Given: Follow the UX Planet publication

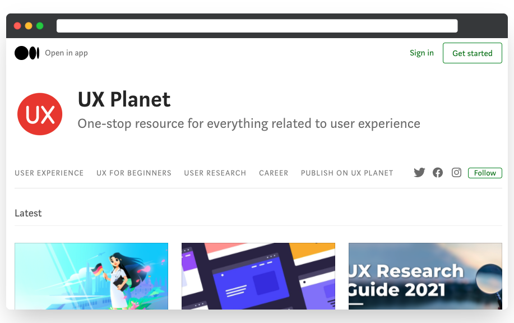Looking at the screenshot, I should pyautogui.click(x=485, y=173).
